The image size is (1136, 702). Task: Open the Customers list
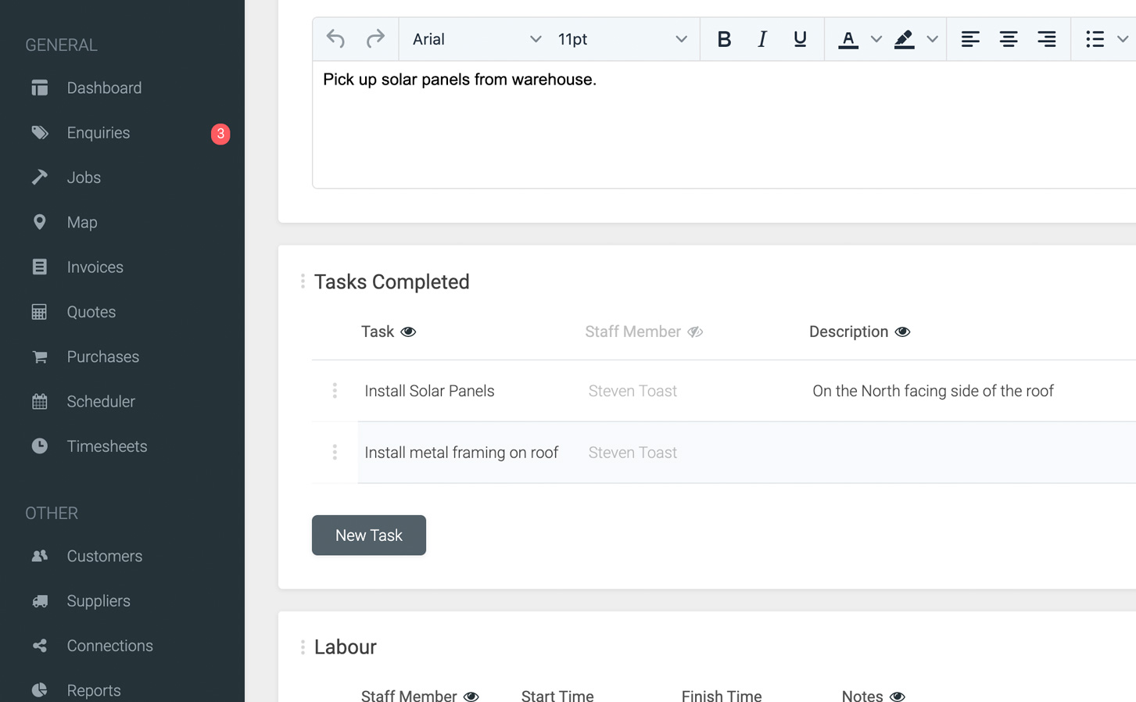click(x=104, y=556)
